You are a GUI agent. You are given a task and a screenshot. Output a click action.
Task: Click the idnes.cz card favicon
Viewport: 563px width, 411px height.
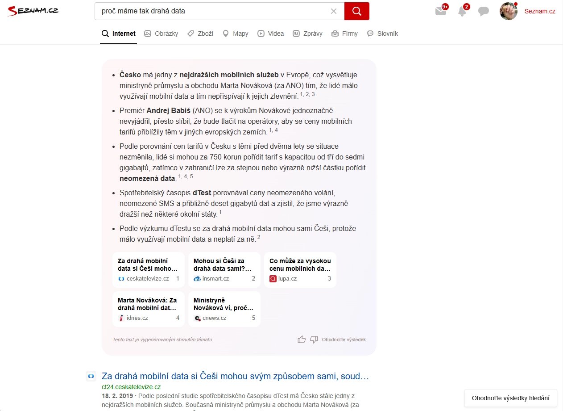121,318
